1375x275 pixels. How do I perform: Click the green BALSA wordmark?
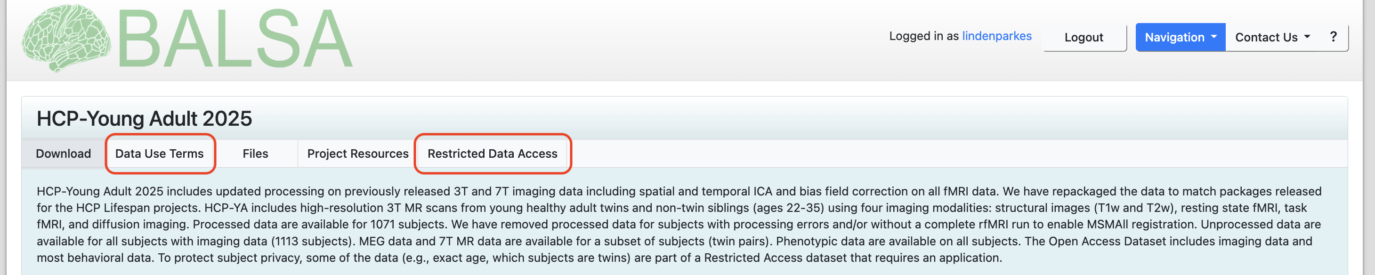click(x=235, y=40)
